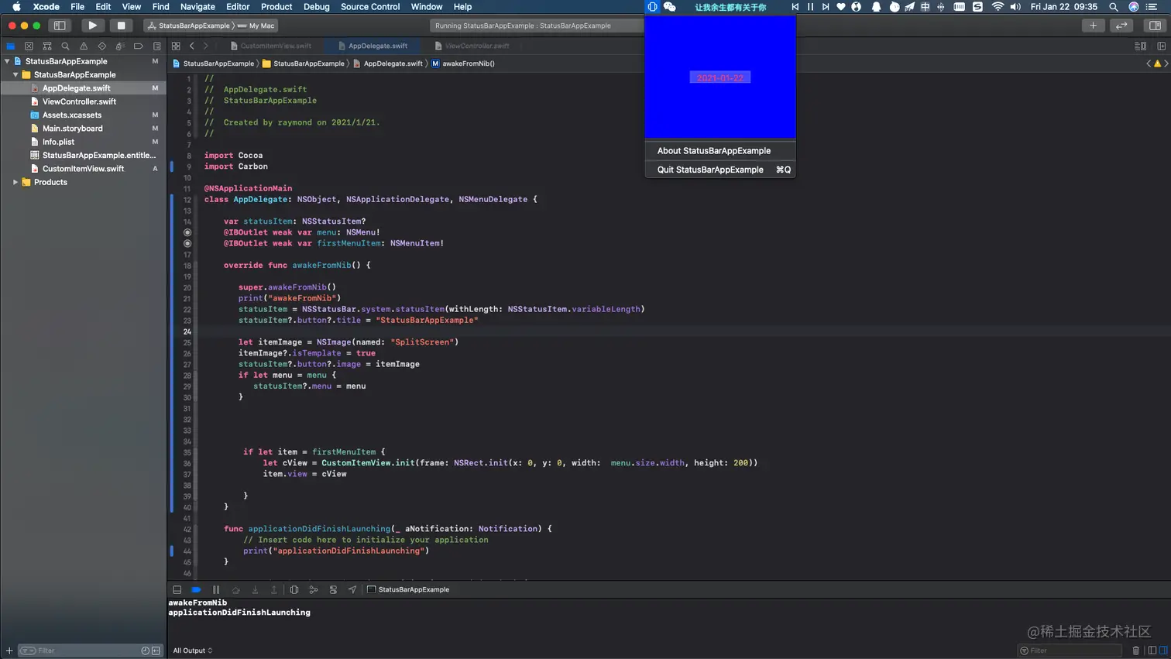Screen dimensions: 1171x659
Task: Click the blue custom view in status menu
Action: click(x=720, y=77)
